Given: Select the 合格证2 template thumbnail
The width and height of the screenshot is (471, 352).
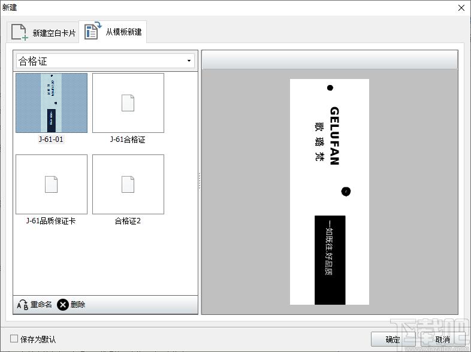Looking at the screenshot, I should tap(128, 184).
